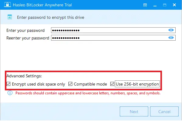Open the title bar dropdown menu icon
This screenshot has height=121, width=182.
(x=145, y=5)
